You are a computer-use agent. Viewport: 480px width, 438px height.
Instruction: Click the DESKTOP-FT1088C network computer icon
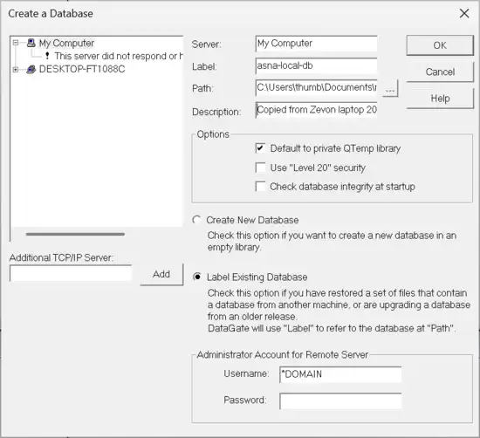tap(31, 69)
